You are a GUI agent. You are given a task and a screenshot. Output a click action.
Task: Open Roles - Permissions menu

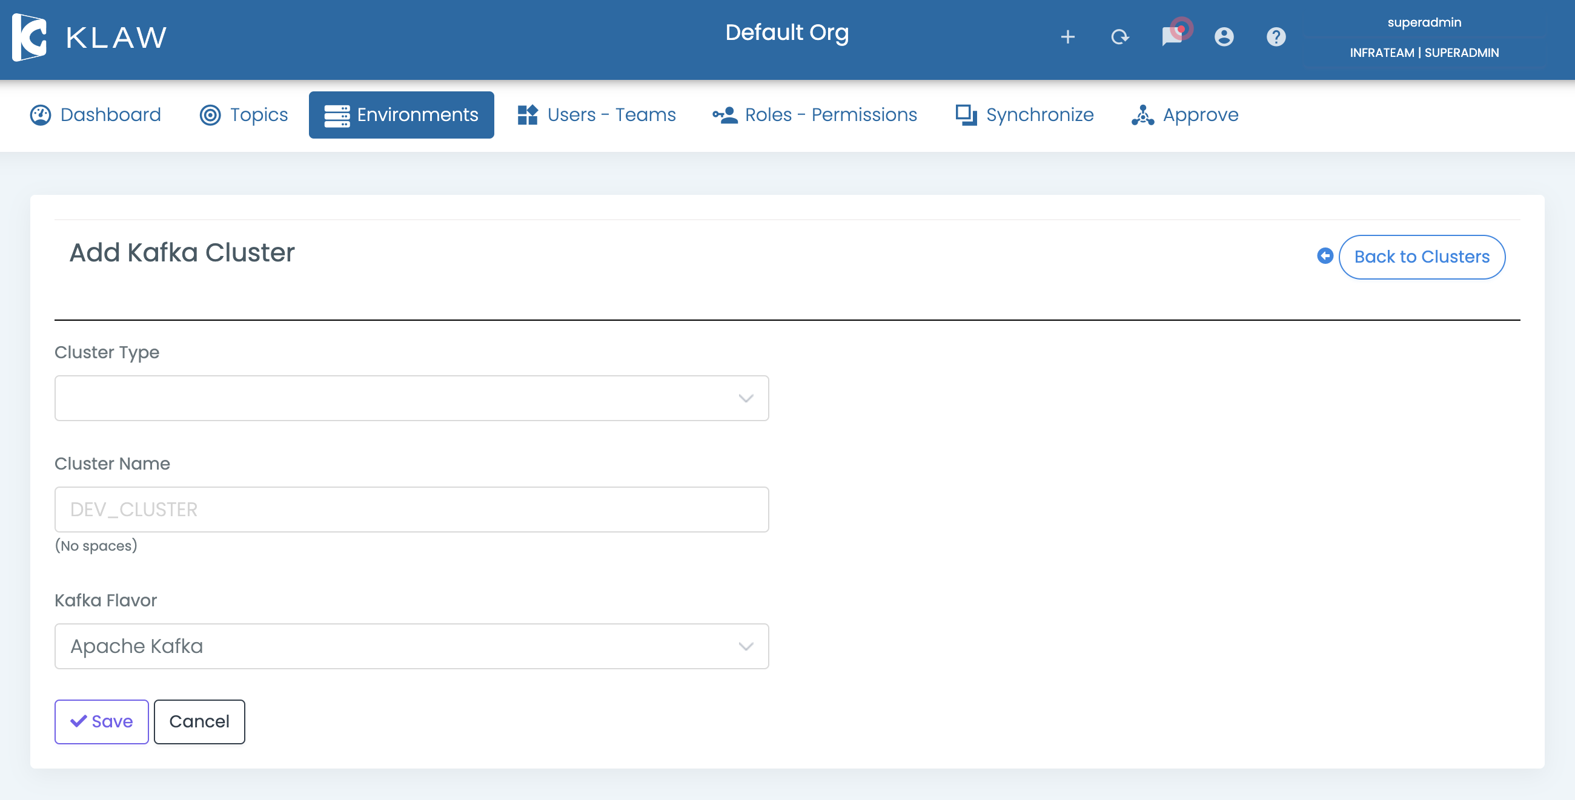(x=814, y=115)
